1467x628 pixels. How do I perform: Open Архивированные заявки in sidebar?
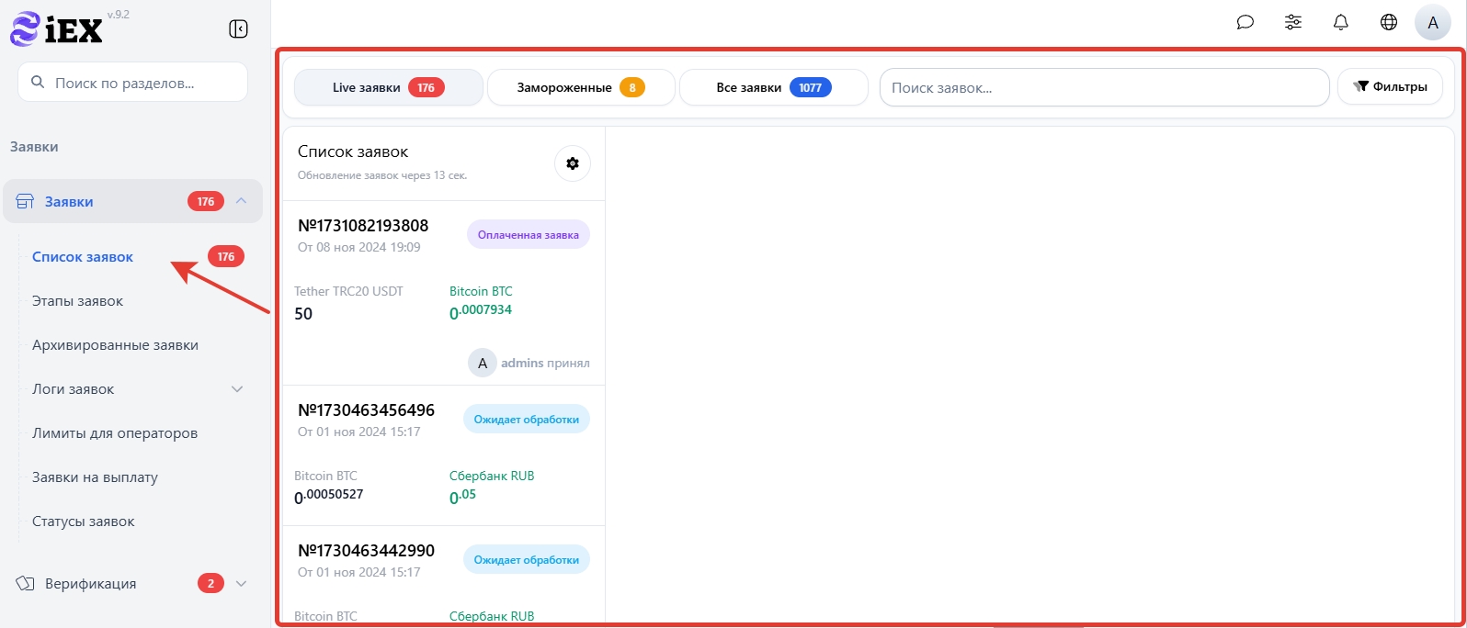coord(115,345)
